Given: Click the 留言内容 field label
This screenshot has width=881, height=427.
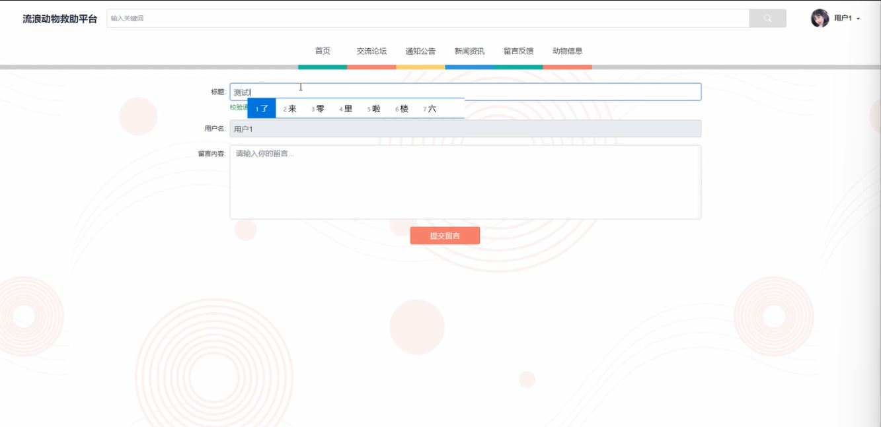Looking at the screenshot, I should [x=211, y=154].
